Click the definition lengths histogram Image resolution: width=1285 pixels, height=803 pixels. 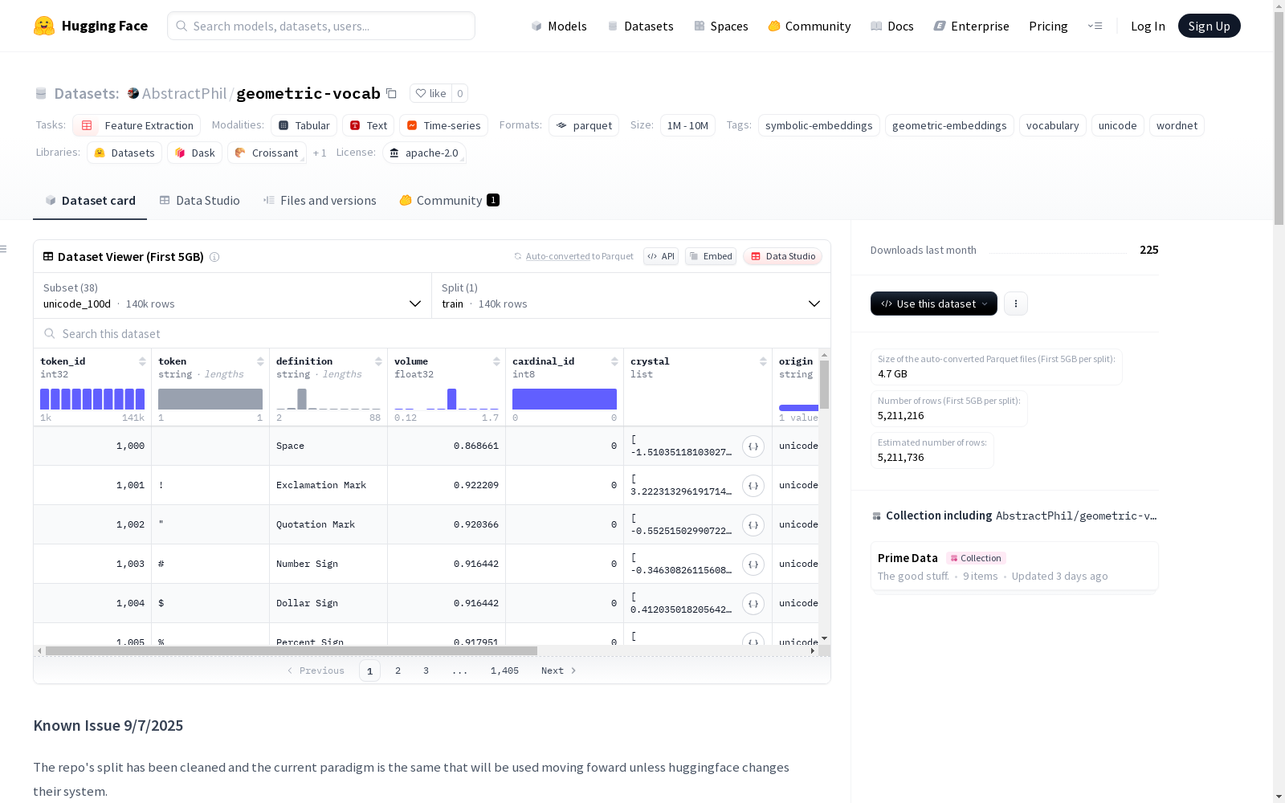point(328,399)
